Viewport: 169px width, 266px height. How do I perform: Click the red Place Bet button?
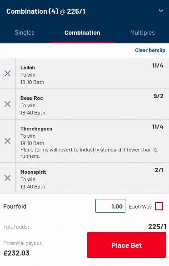127,245
